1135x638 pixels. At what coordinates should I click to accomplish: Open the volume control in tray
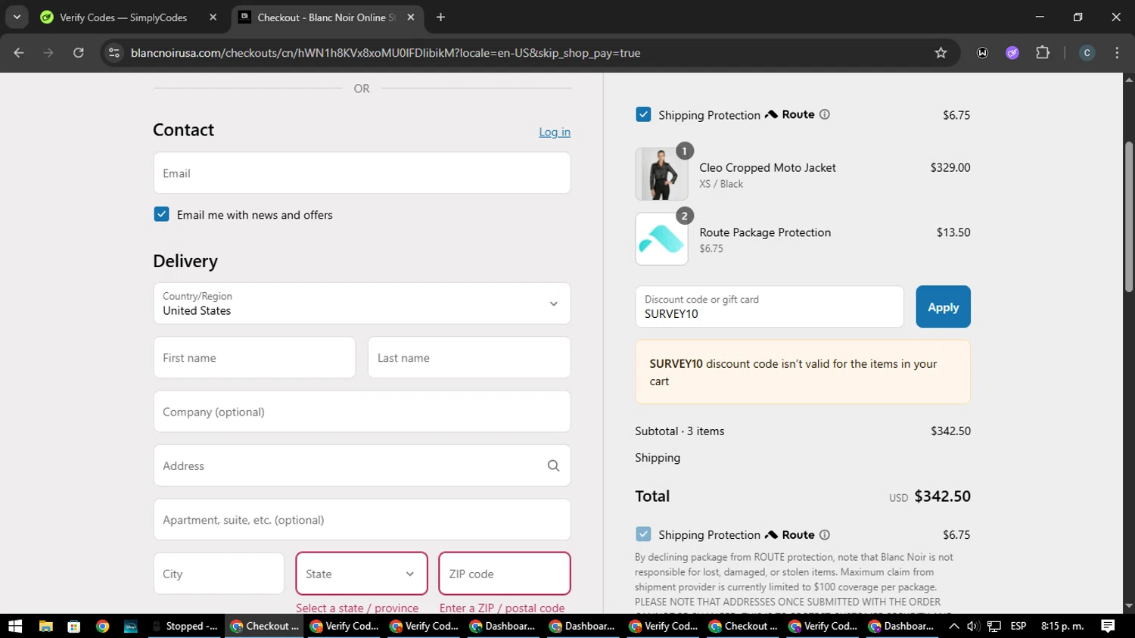click(973, 626)
